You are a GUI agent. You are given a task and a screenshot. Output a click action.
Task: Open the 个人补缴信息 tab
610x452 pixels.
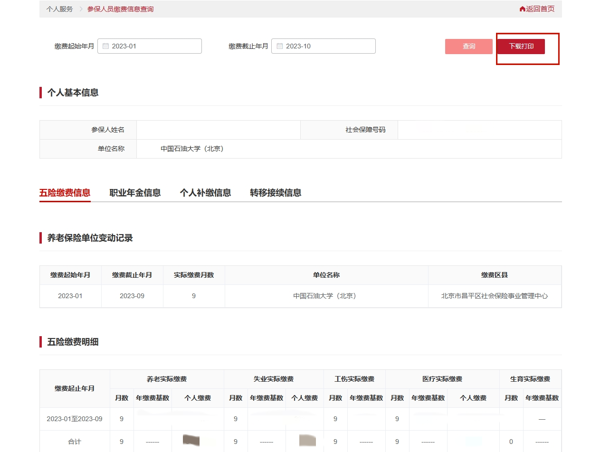(x=205, y=193)
